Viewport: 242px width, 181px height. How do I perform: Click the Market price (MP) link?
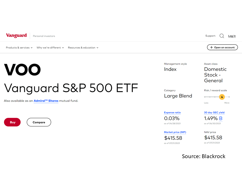click(175, 132)
